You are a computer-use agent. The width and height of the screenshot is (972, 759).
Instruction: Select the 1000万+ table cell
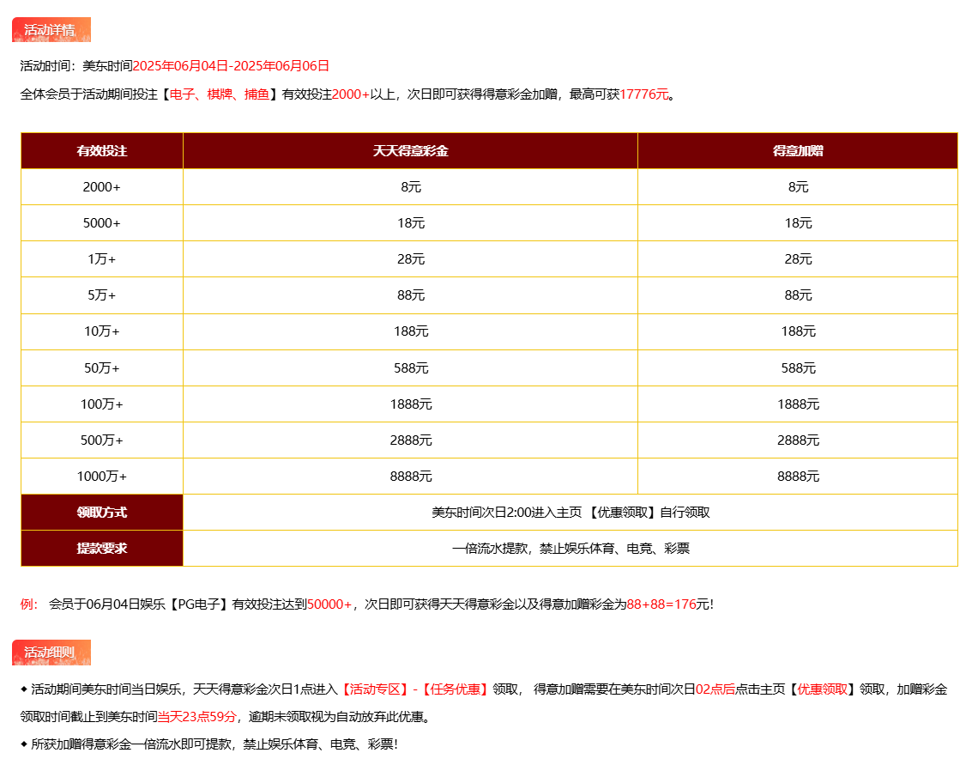(x=102, y=476)
